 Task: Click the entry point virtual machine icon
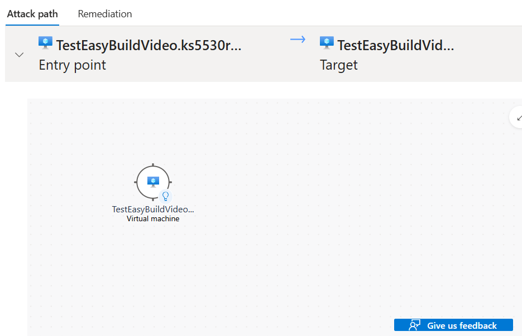point(45,43)
